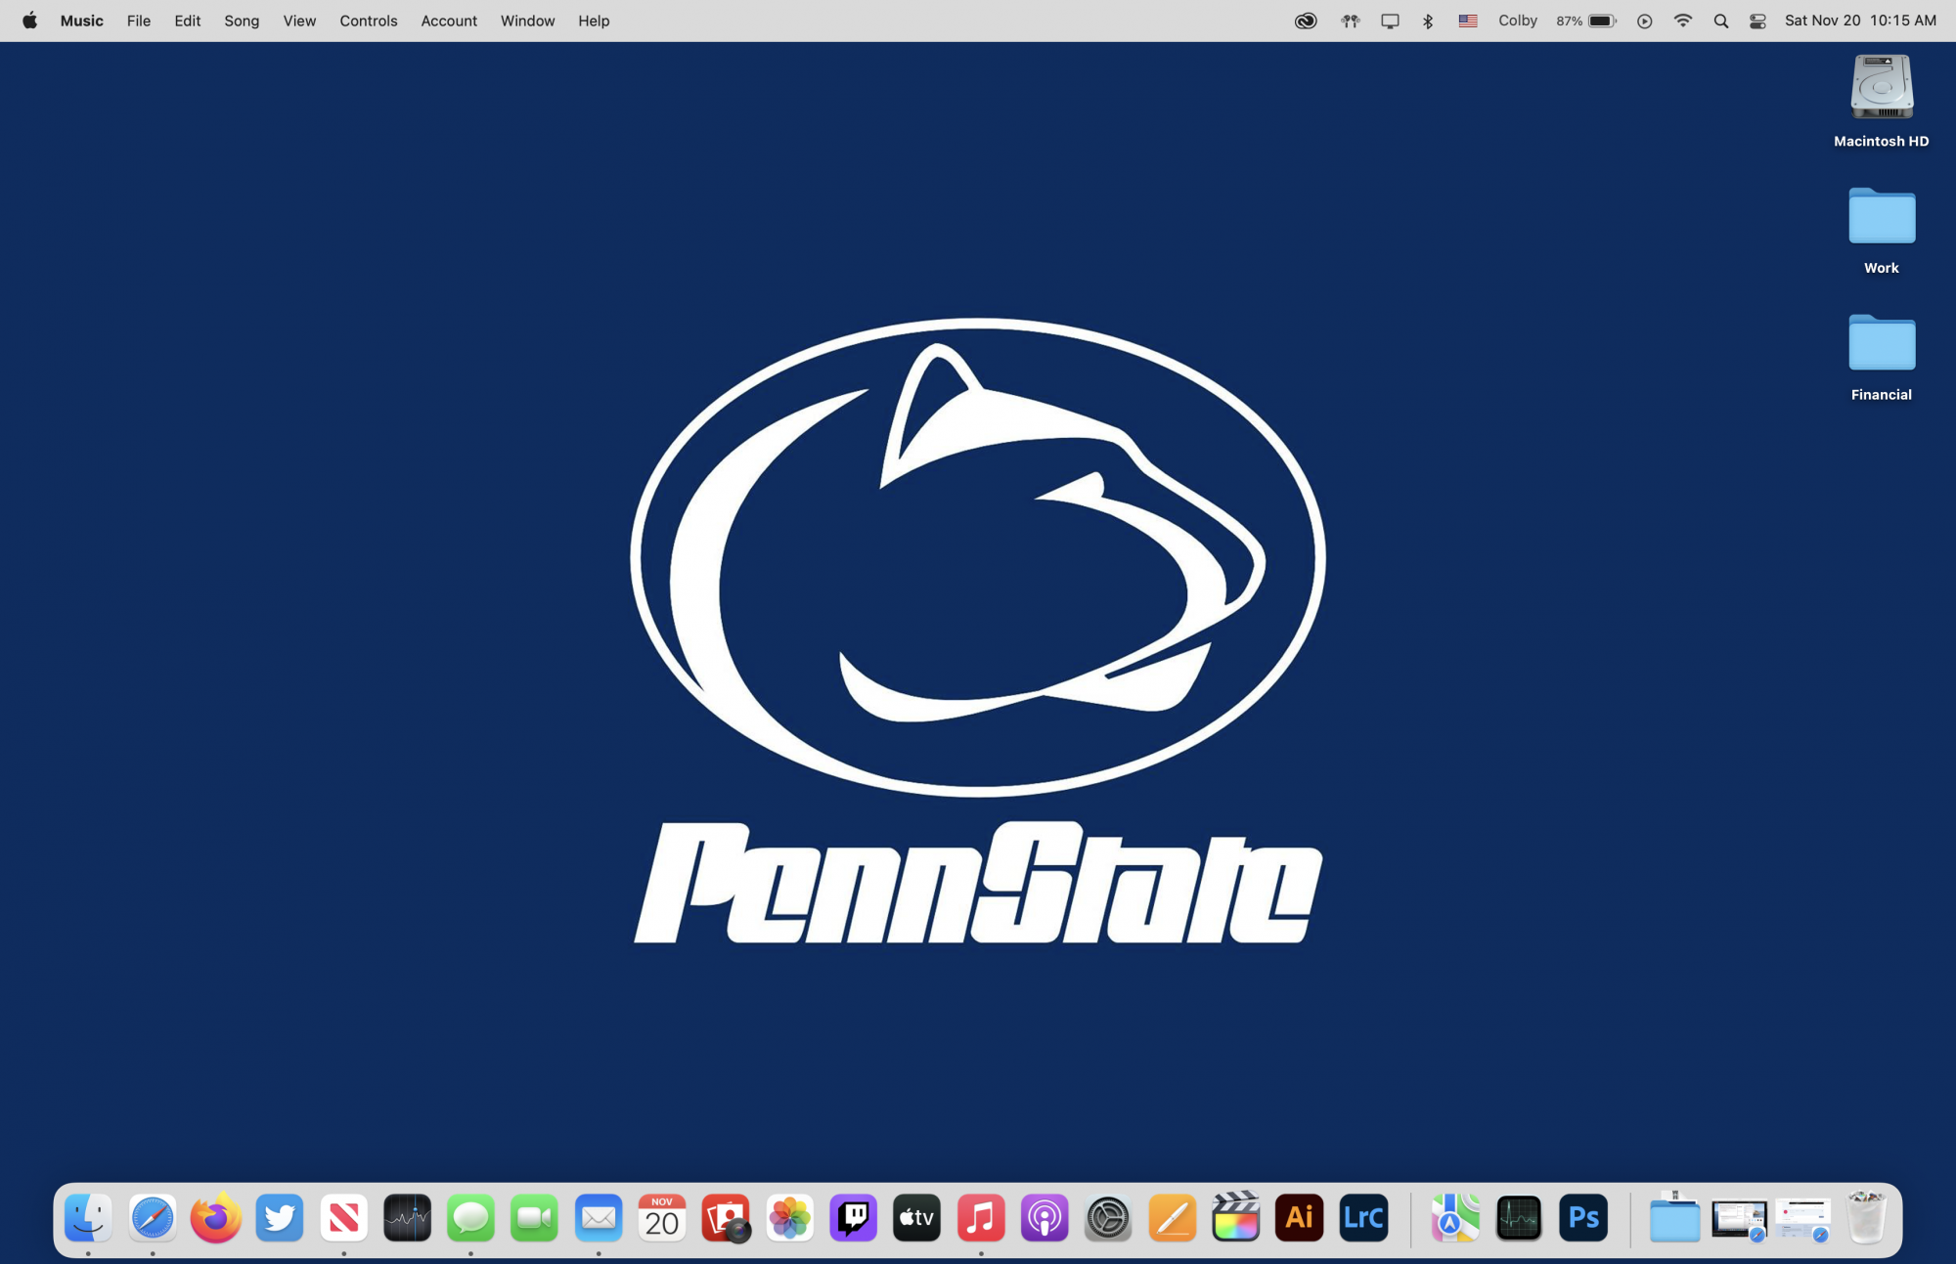Open the Apple menu
1956x1264 pixels.
click(x=29, y=21)
